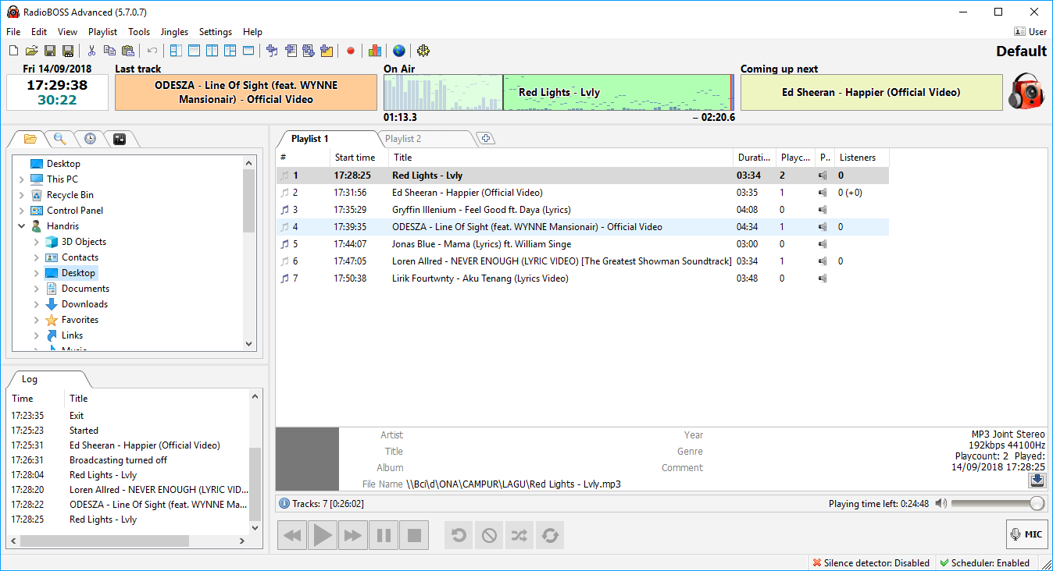Screen dimensions: 1053x571
Task: Expand the Recycle Bin tree node
Action: pos(21,195)
